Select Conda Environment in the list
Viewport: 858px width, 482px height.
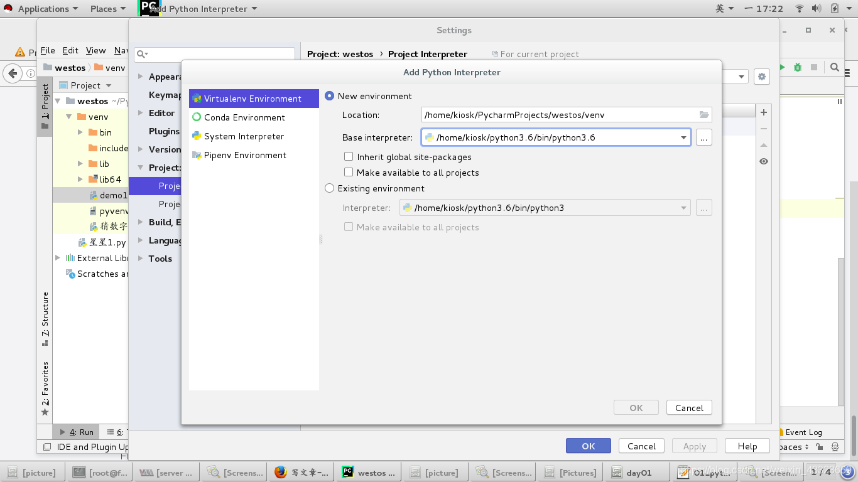click(254, 117)
